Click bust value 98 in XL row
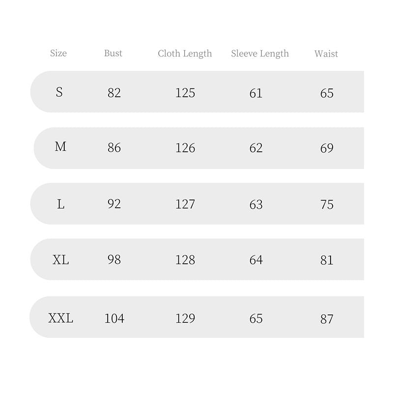This screenshot has width=393, height=393. click(114, 260)
